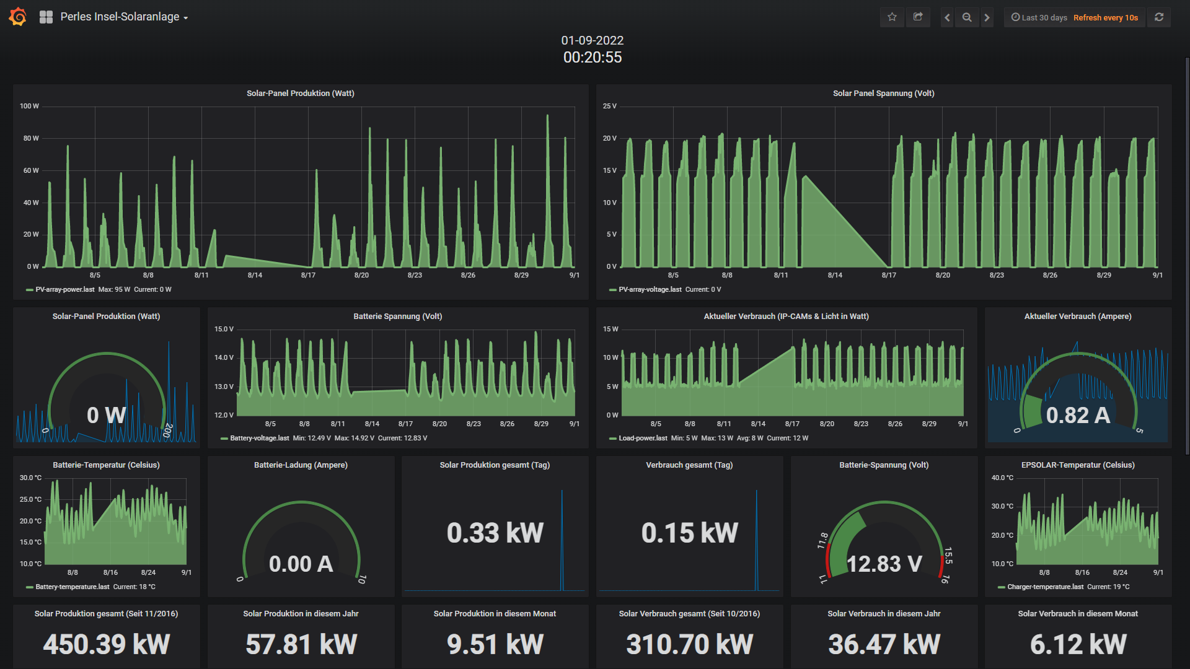The height and width of the screenshot is (669, 1190).
Task: Star this dashboard as favorite
Action: (x=892, y=17)
